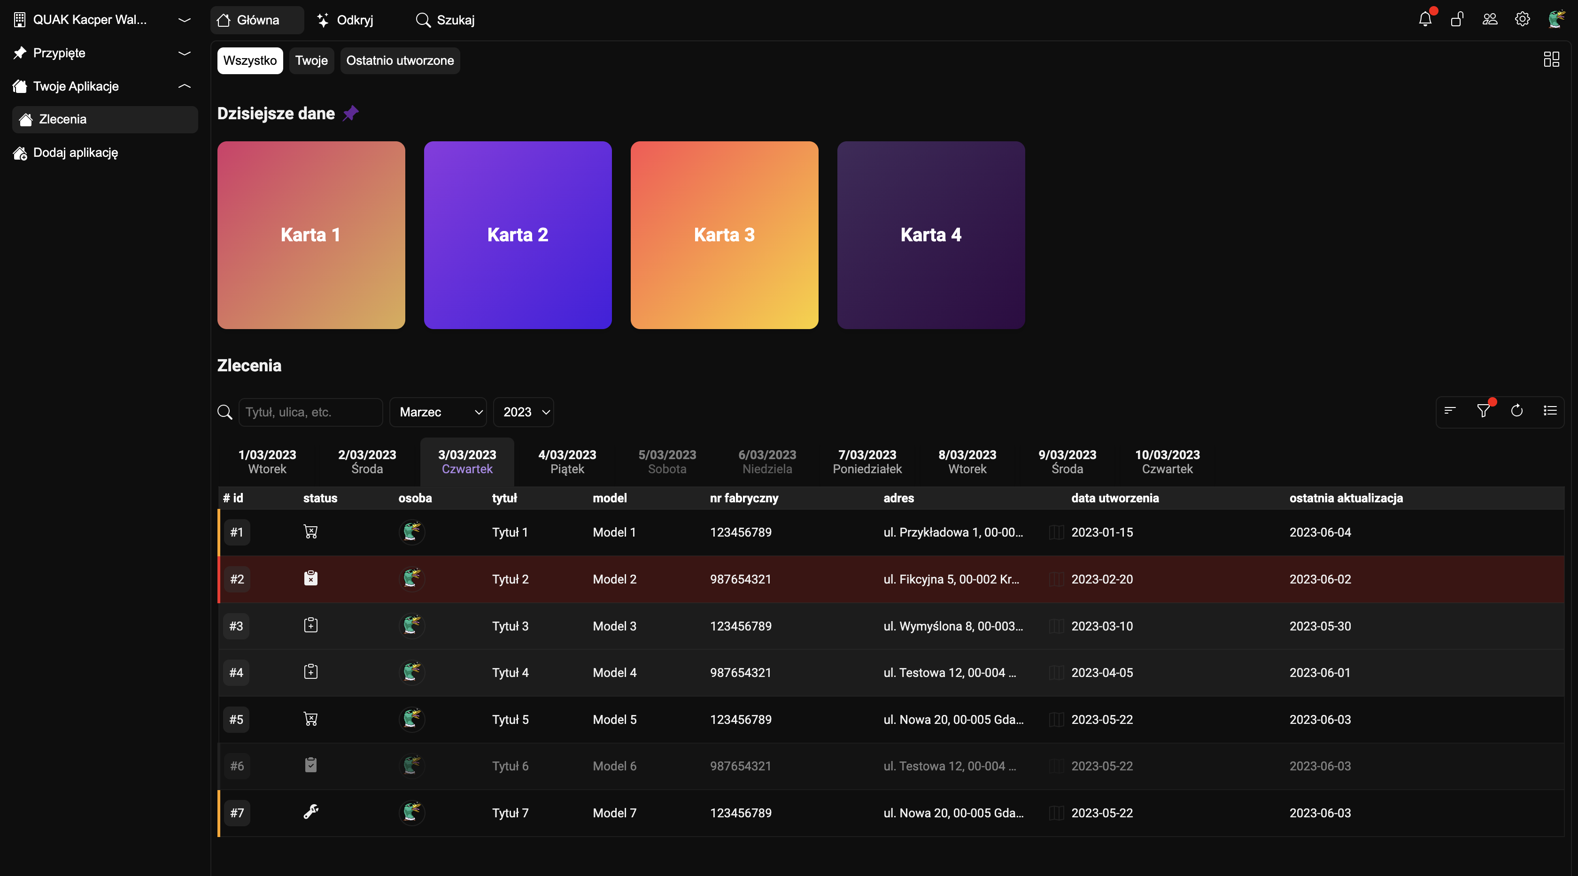Refresh the Zlecenia table
The width and height of the screenshot is (1578, 876).
click(x=1517, y=411)
